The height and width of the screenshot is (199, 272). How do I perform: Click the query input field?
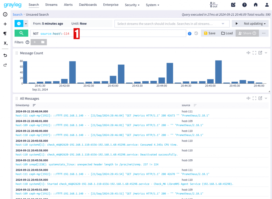pos(108,33)
